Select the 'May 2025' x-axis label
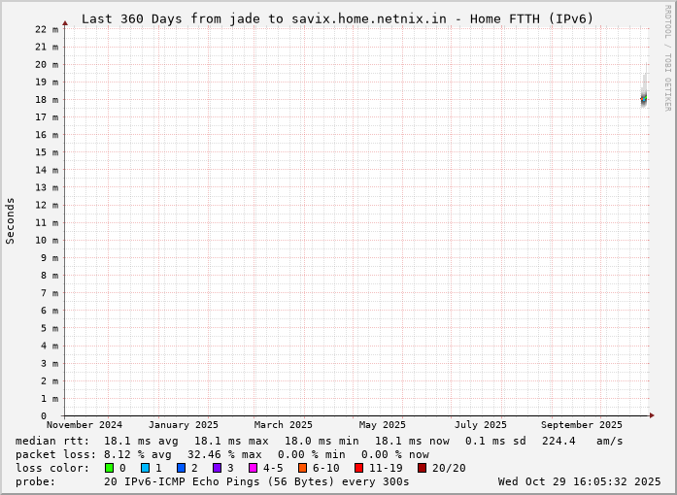The width and height of the screenshot is (677, 495). point(382,425)
